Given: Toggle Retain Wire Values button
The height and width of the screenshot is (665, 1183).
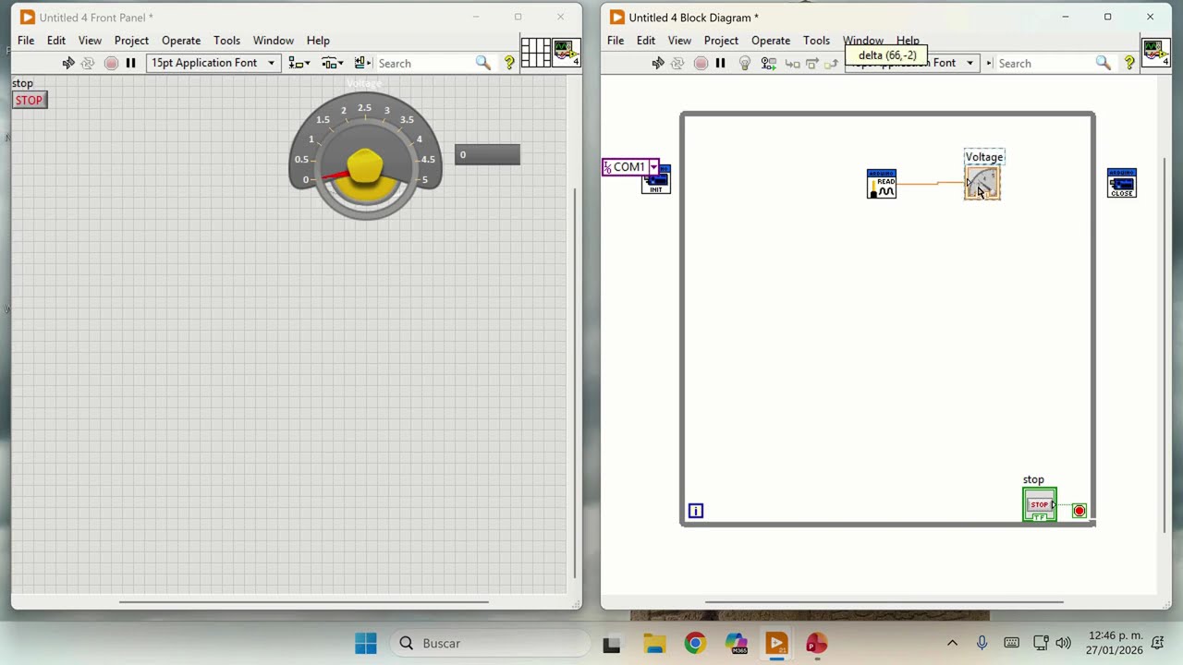Looking at the screenshot, I should click(768, 63).
